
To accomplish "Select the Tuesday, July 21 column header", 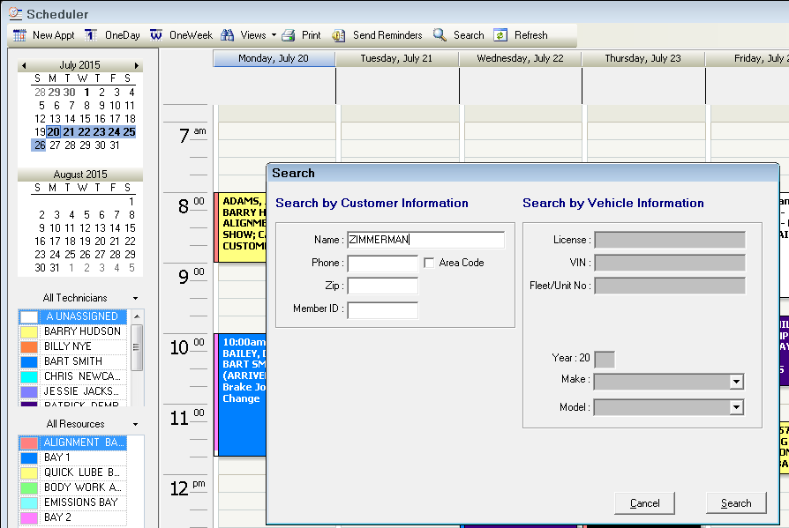I will coord(397,59).
